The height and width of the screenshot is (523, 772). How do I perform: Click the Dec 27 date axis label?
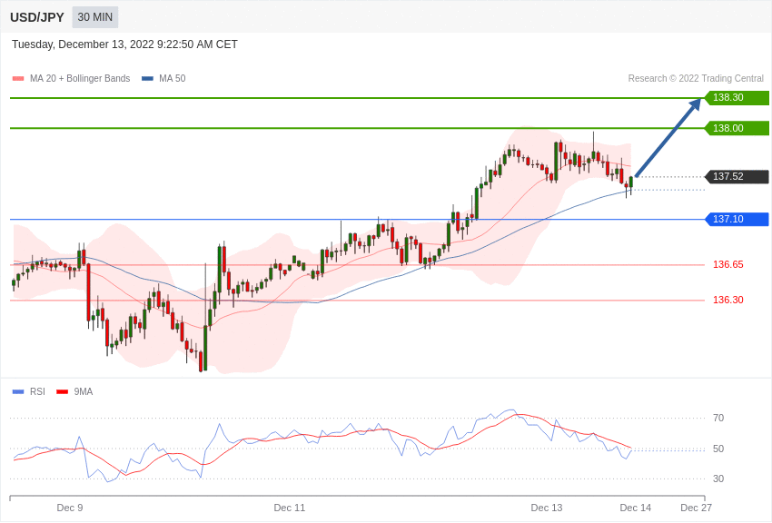coord(697,508)
